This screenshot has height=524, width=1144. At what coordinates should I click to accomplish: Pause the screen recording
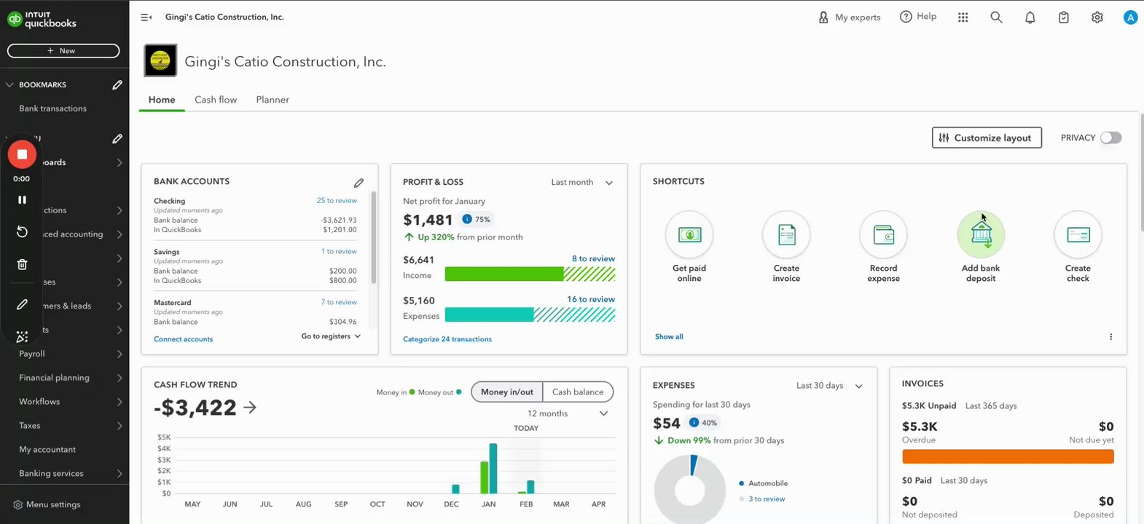(x=22, y=199)
